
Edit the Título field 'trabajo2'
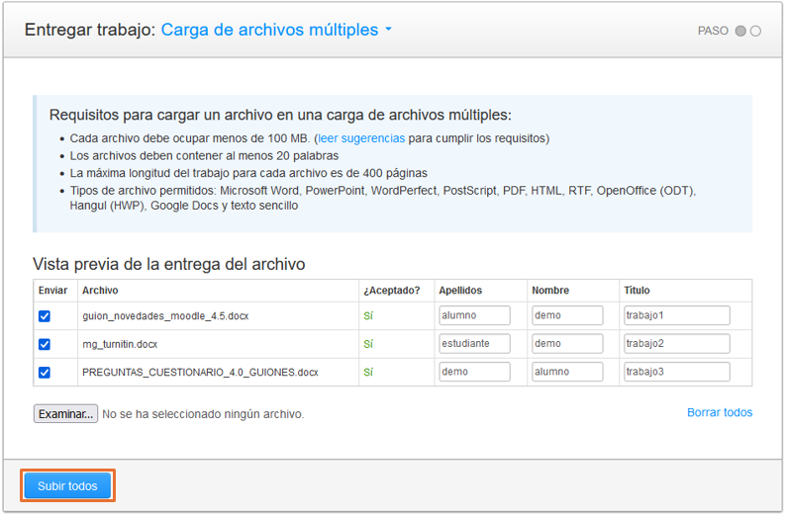point(677,344)
